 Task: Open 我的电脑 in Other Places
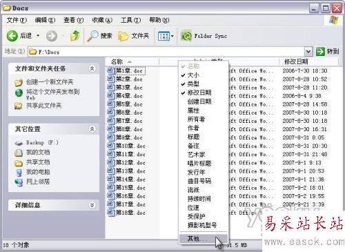pyautogui.click(x=38, y=172)
